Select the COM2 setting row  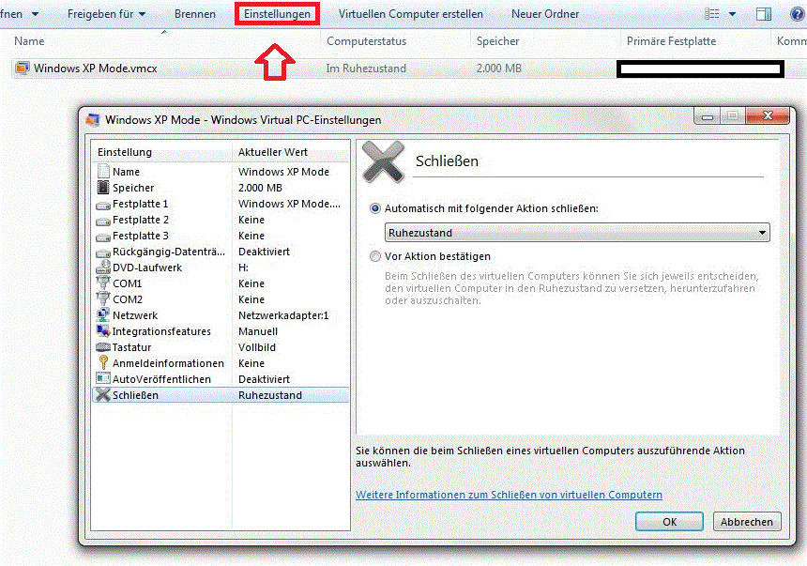pyautogui.click(x=221, y=299)
